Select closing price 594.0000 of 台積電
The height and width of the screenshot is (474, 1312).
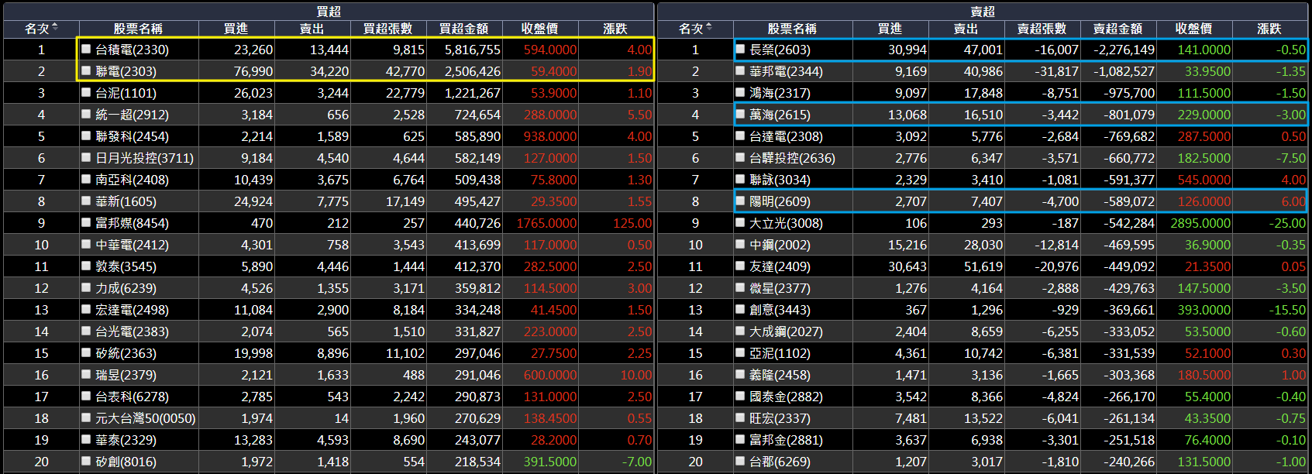click(x=550, y=50)
